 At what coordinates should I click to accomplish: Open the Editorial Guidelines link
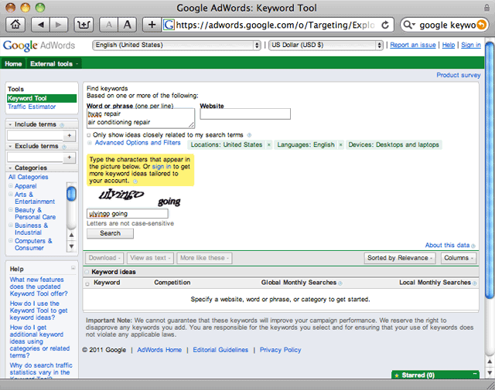(x=220, y=350)
